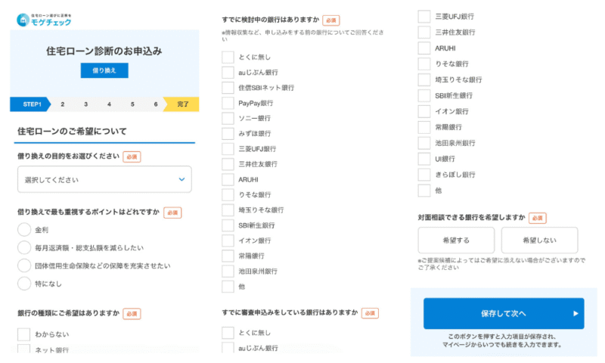Click the STEP1 progress tab
The width and height of the screenshot is (605, 363).
click(31, 104)
